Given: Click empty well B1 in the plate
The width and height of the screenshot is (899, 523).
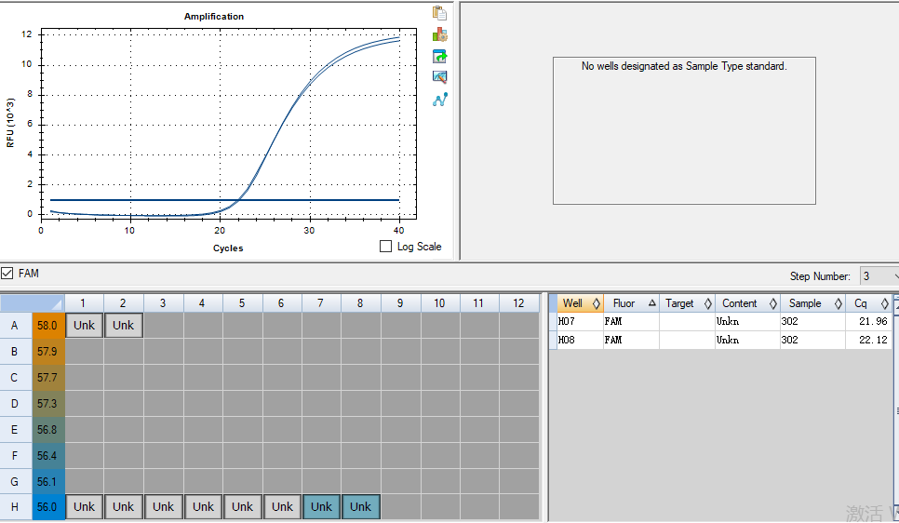Looking at the screenshot, I should point(85,351).
